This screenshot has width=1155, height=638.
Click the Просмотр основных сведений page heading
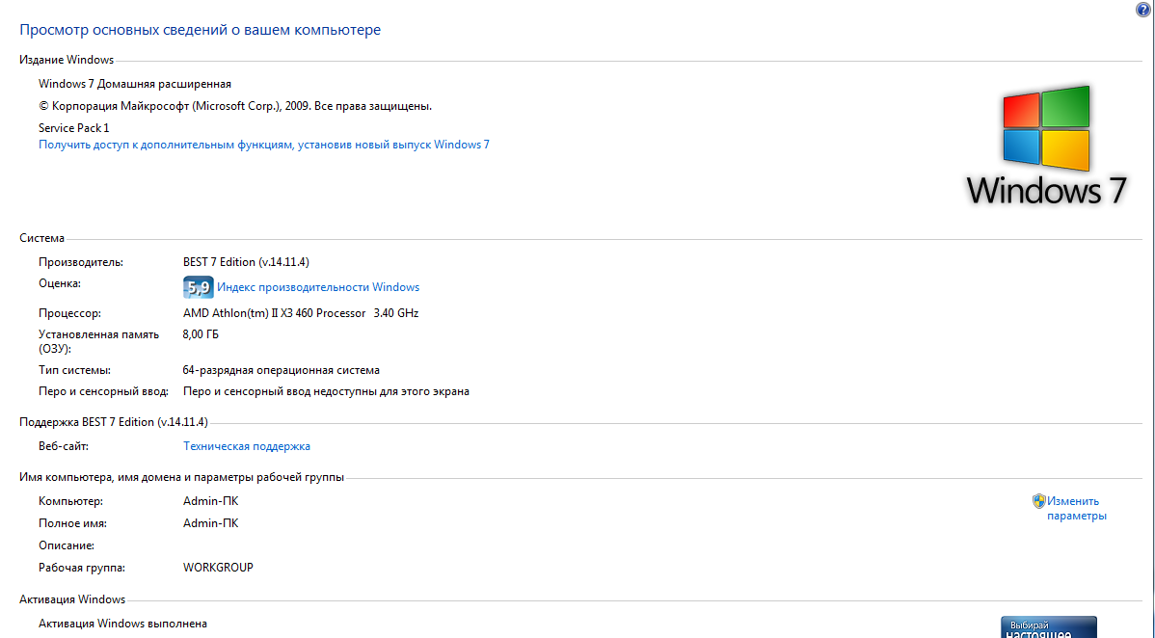(x=201, y=30)
